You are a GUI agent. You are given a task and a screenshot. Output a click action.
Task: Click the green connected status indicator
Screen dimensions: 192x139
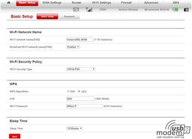[146, 10]
